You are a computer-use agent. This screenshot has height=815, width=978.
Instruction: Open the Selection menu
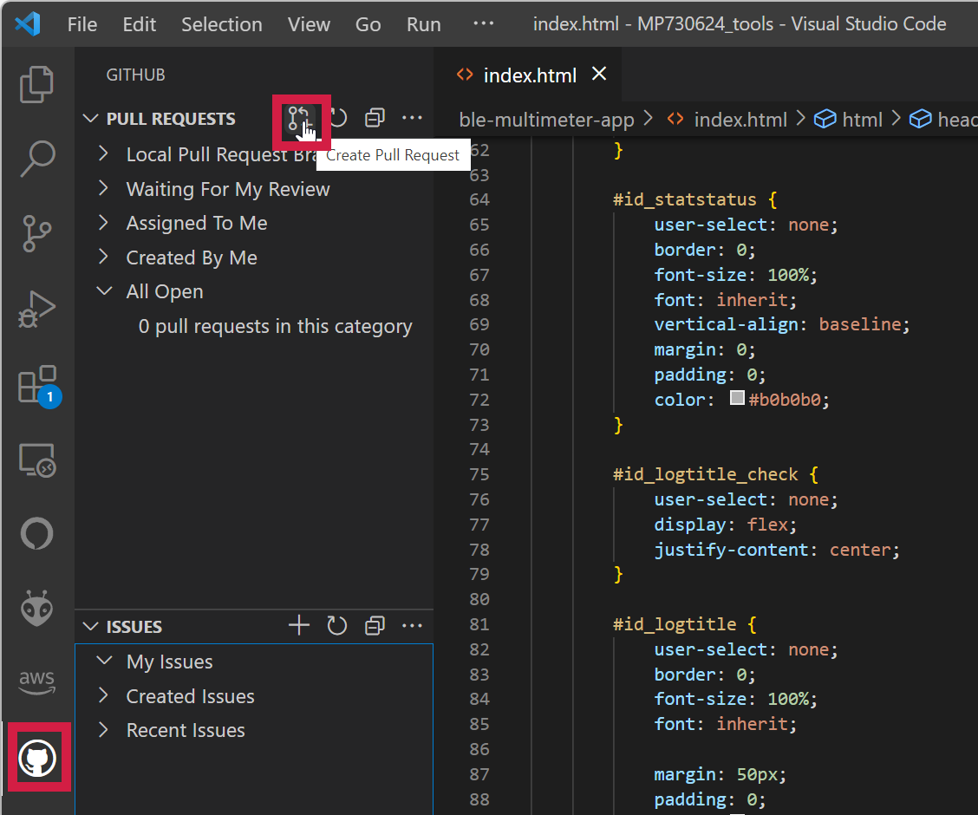tap(221, 24)
